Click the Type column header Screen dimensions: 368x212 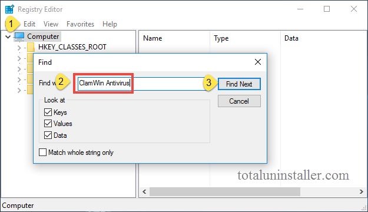tap(221, 38)
